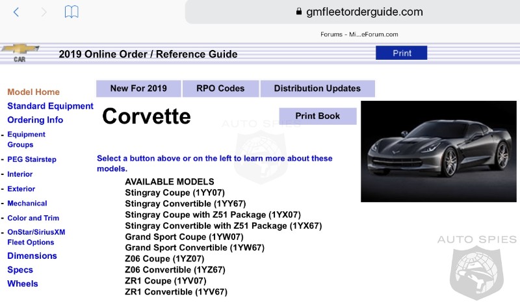This screenshot has width=520, height=305.
Task: Select Stingray Coupe with Z51 Package (1YX07)
Action: (x=213, y=215)
